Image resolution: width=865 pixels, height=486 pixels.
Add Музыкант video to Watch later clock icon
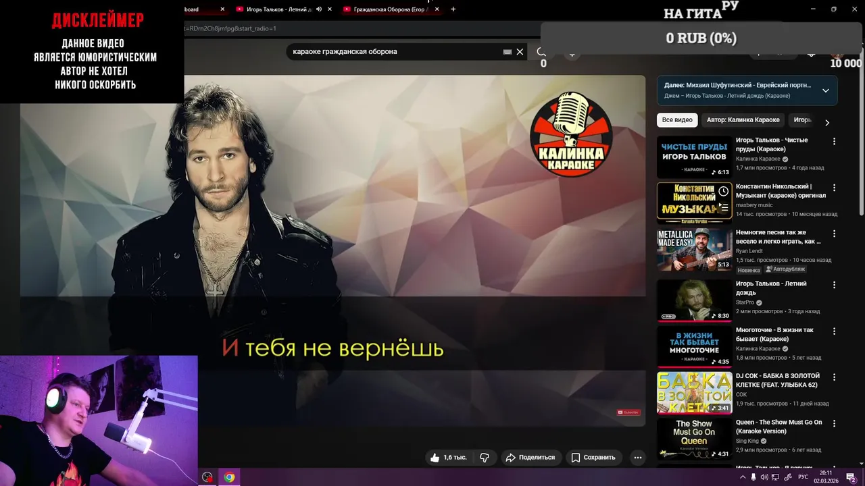click(x=723, y=192)
